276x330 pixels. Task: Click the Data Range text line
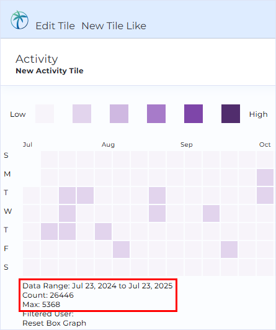click(97, 286)
